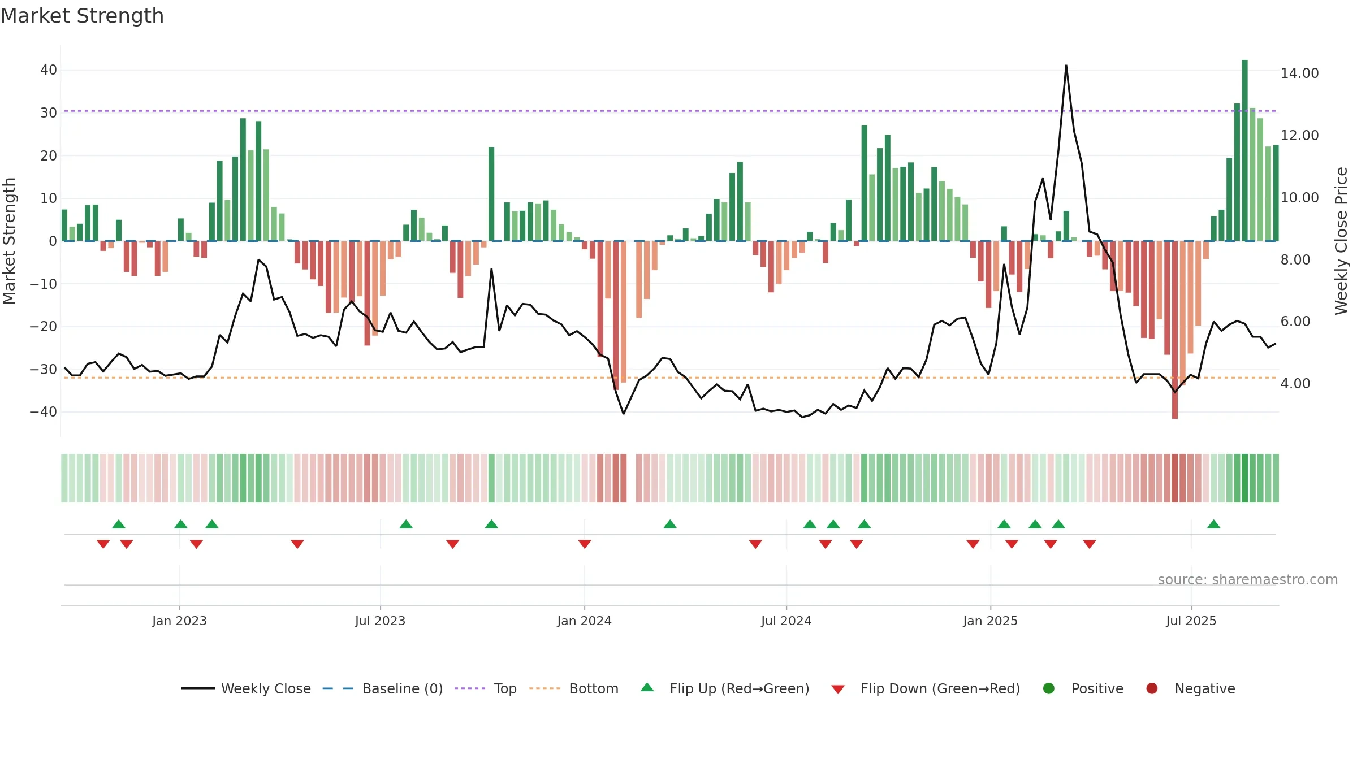Click the Market Strength chart title

[82, 16]
